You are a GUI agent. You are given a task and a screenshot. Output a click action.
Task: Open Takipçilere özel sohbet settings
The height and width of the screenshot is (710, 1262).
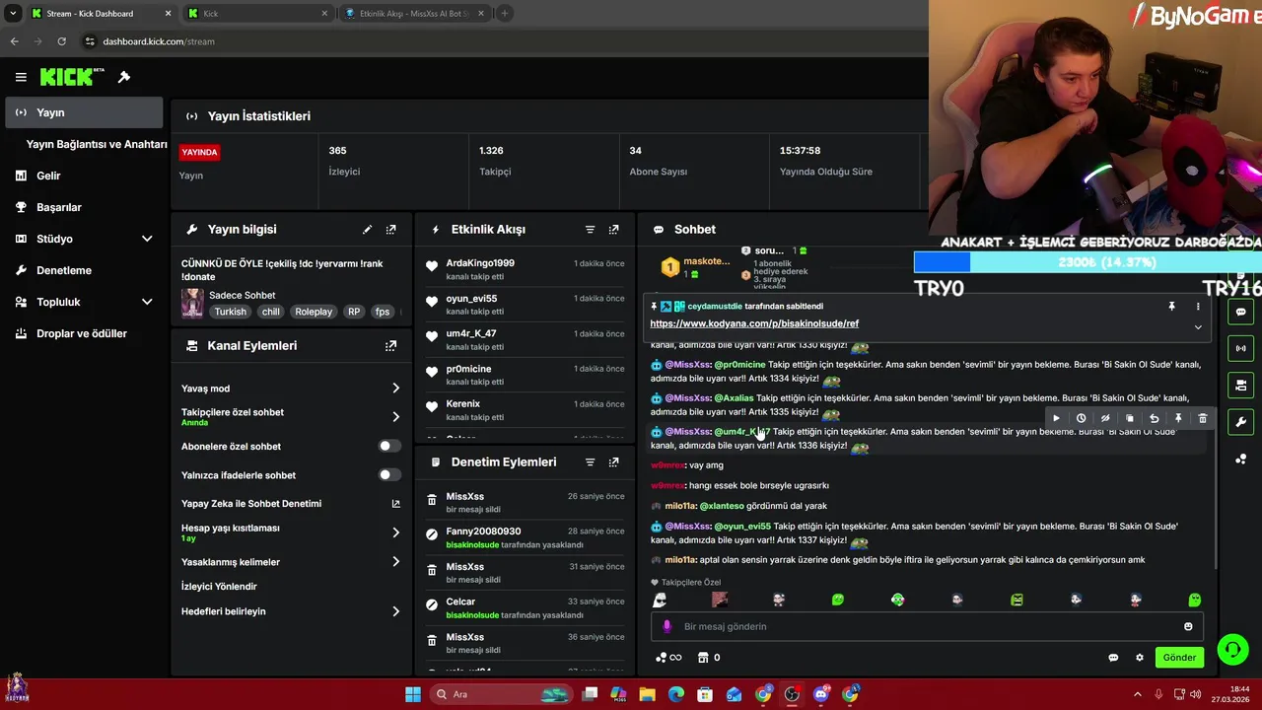(x=291, y=417)
